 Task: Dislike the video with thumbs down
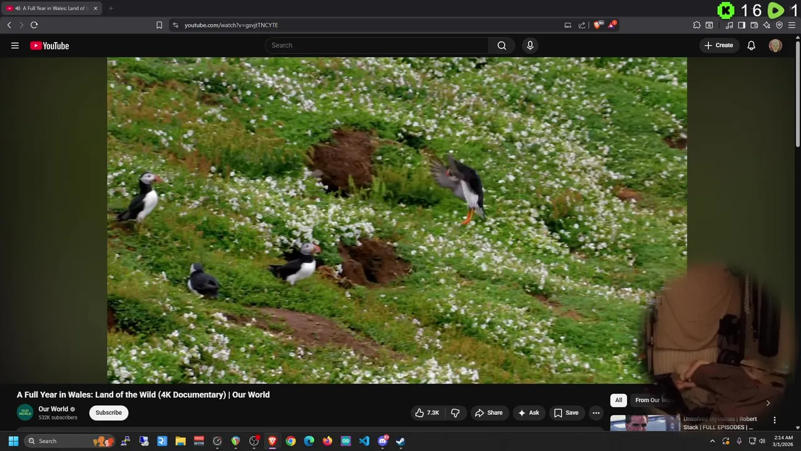point(455,413)
